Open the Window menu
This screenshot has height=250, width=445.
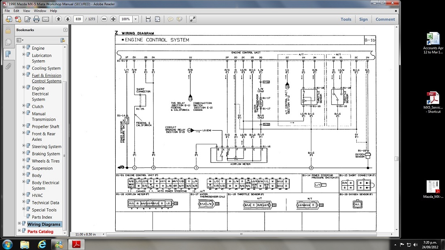coord(40,11)
